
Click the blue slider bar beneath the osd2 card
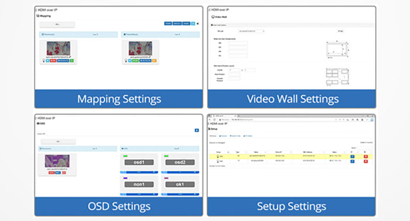click(180, 172)
